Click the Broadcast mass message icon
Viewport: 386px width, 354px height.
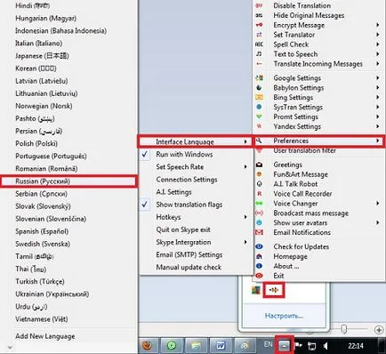259,213
